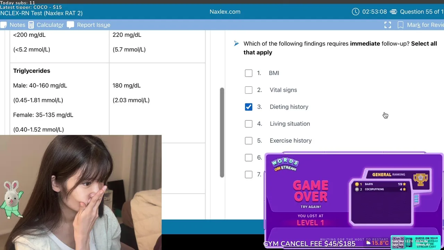Click the Vital signs answer label
The image size is (444, 250).
283,90
